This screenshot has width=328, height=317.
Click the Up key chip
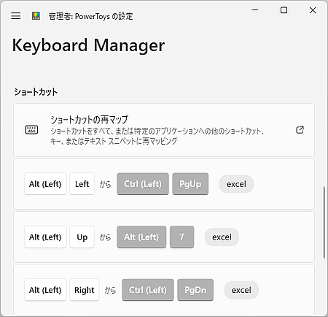[82, 237]
